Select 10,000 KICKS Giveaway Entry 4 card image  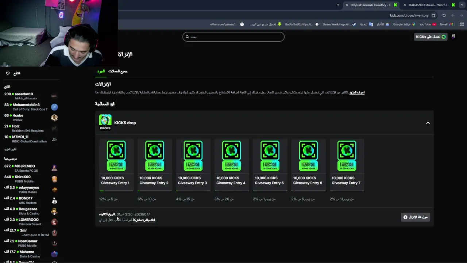231,156
